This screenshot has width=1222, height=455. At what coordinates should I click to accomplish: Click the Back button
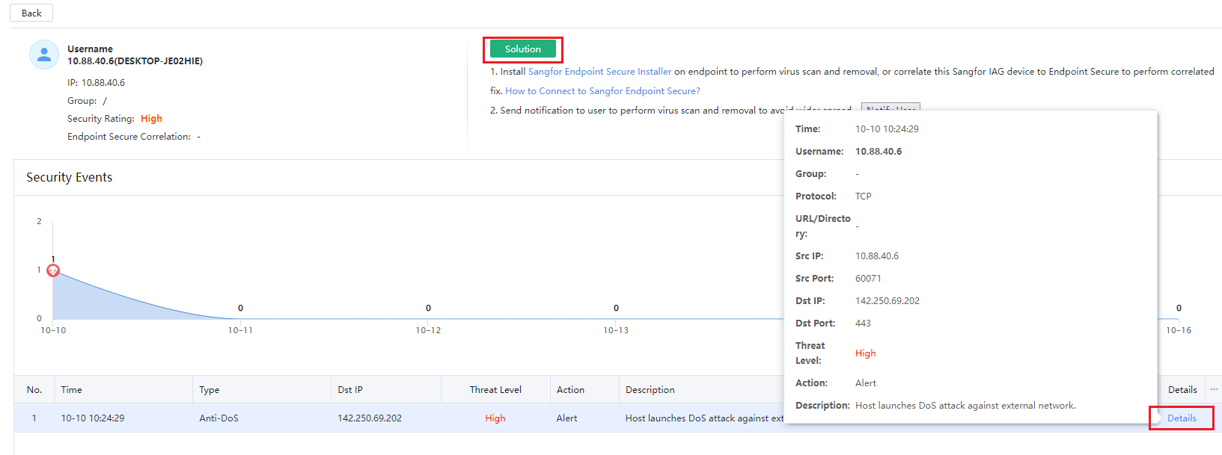[31, 13]
